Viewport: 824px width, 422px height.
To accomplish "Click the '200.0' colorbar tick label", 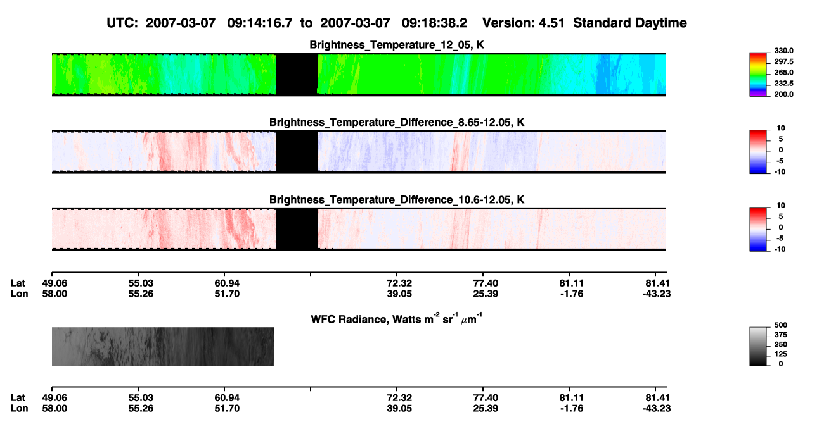I will pos(785,94).
